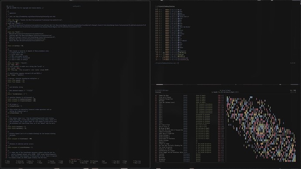
Task: Click the To Bracket shortcut in nano
Action: point(84,161)
